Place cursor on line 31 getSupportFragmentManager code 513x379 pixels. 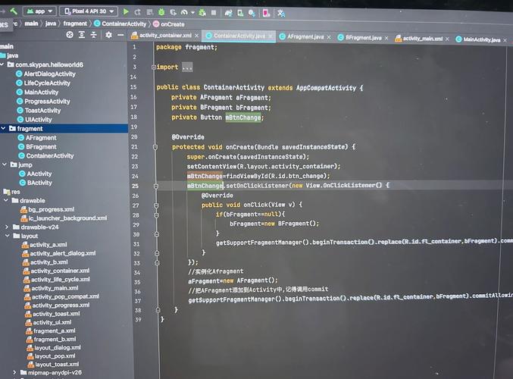tap(364, 242)
